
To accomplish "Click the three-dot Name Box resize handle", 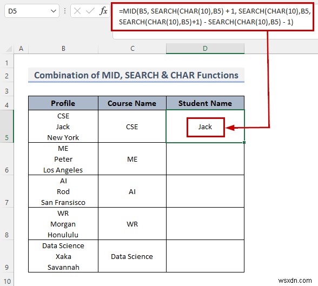I will [x=65, y=11].
